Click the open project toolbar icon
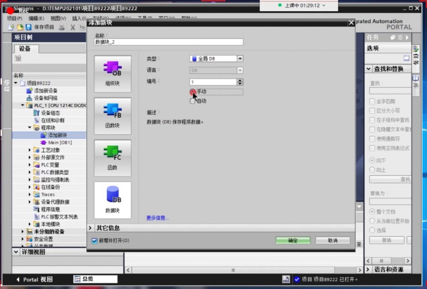The height and width of the screenshot is (289, 427). click(x=20, y=27)
